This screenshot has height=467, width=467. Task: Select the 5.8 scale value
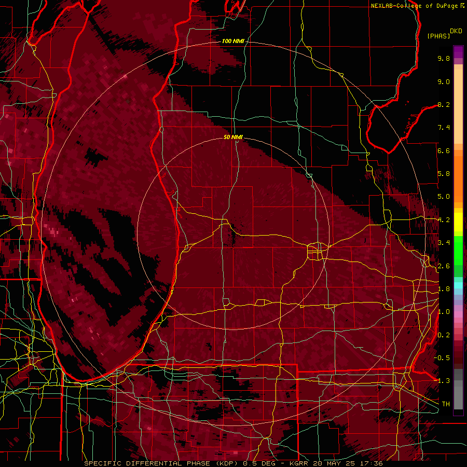pos(444,174)
